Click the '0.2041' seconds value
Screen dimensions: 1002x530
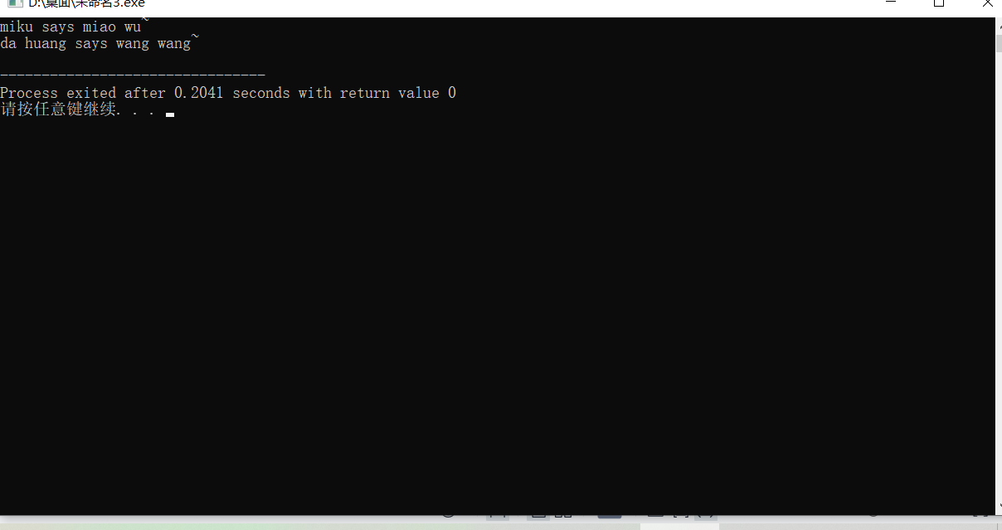pyautogui.click(x=199, y=93)
